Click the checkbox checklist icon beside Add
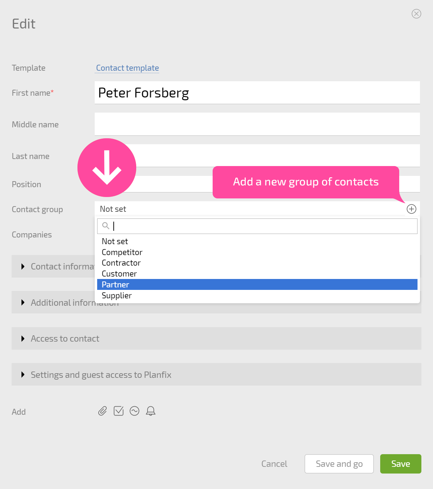 [119, 411]
